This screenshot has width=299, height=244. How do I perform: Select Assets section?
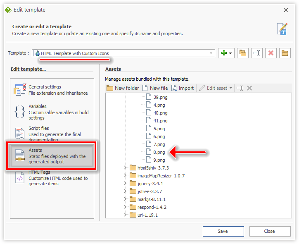click(52, 156)
